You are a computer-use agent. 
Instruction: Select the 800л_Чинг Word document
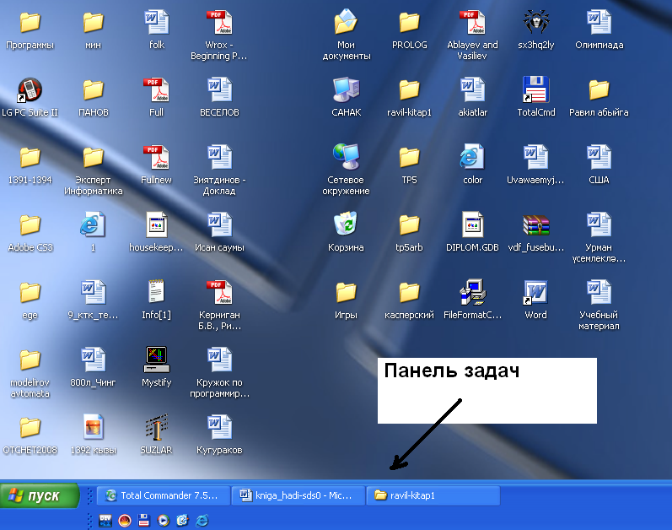point(93,360)
